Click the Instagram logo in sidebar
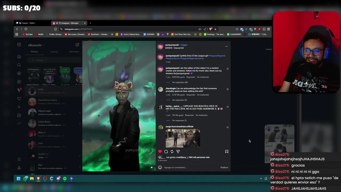 19,45
